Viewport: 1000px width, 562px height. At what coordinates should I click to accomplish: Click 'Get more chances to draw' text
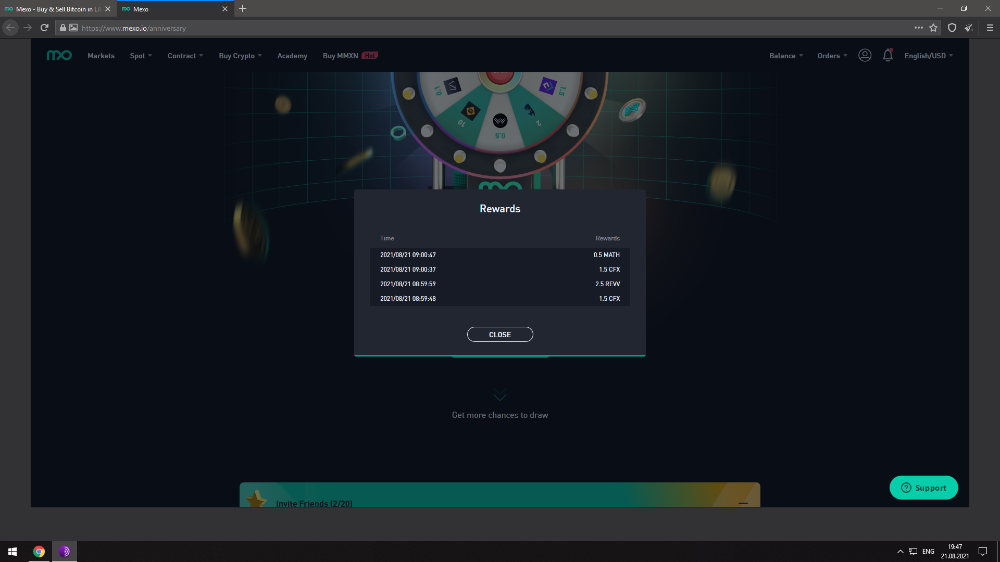click(x=500, y=415)
